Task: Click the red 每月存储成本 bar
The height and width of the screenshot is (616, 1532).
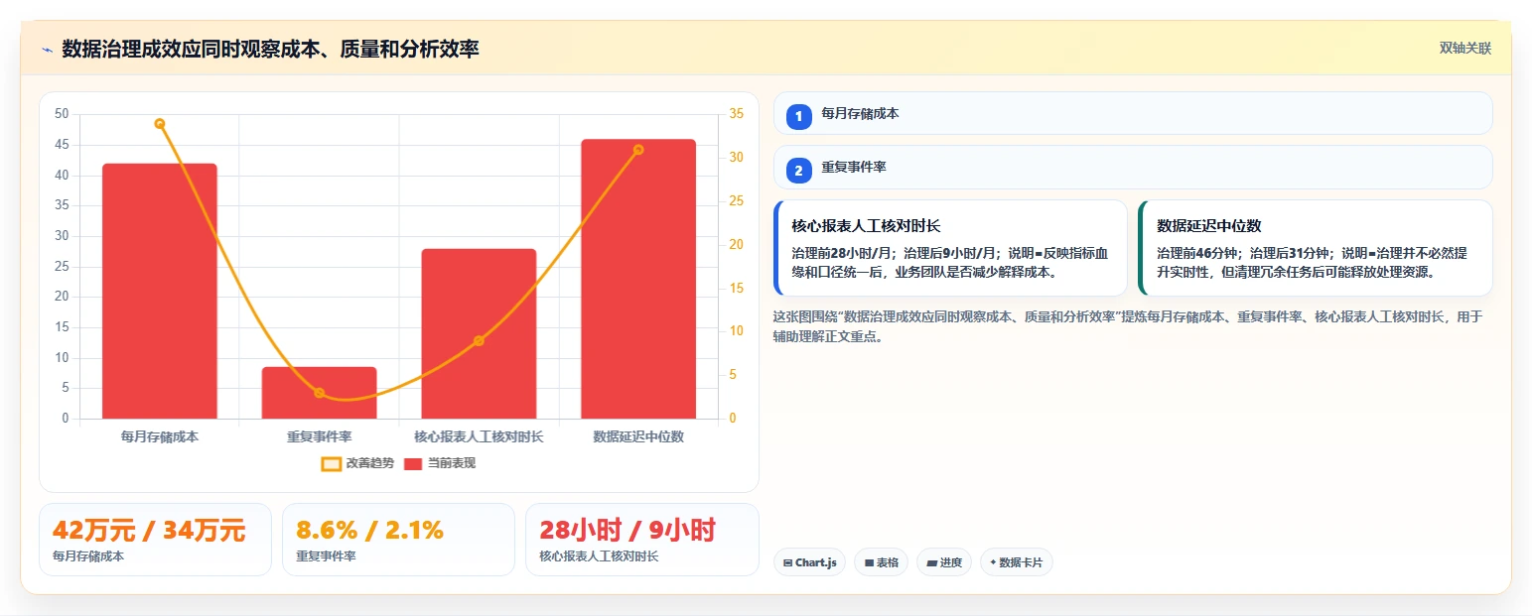Action: [x=160, y=292]
